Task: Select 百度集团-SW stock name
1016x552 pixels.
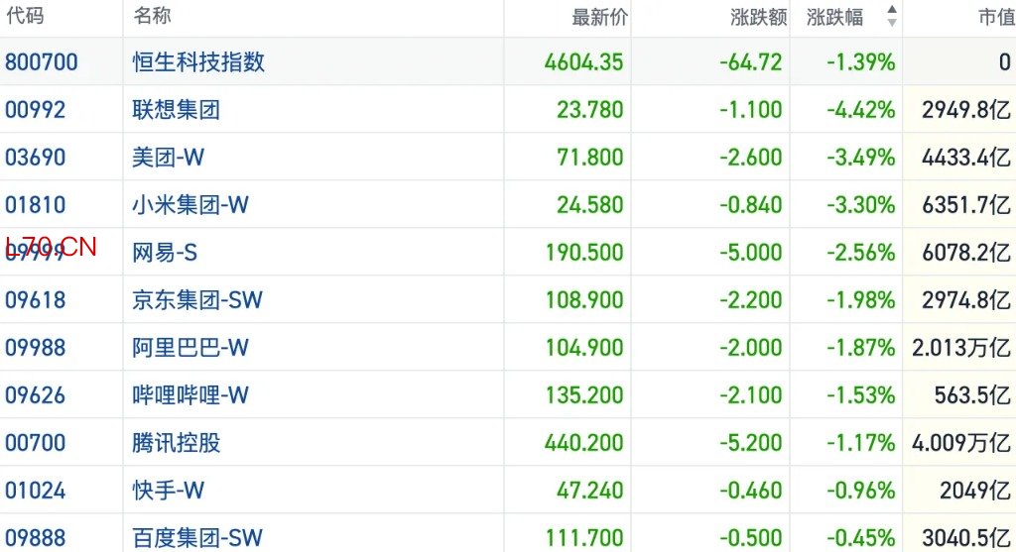Action: [197, 538]
